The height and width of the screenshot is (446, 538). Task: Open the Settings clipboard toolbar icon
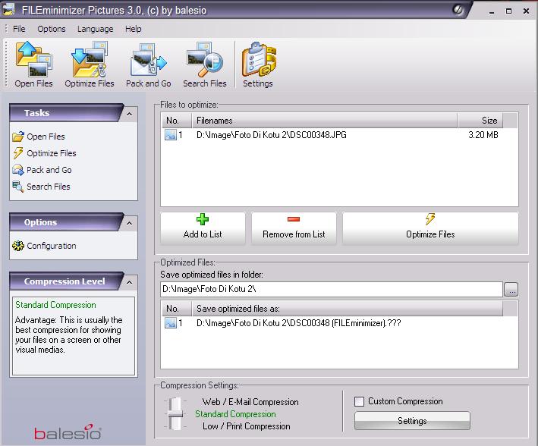[x=258, y=59]
